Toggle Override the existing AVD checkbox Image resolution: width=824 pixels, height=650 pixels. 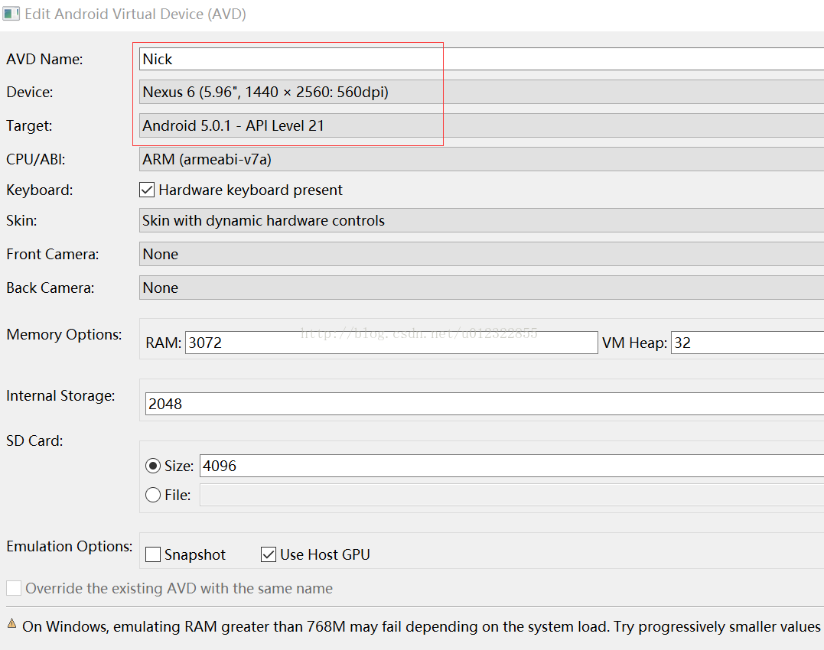pyautogui.click(x=15, y=588)
